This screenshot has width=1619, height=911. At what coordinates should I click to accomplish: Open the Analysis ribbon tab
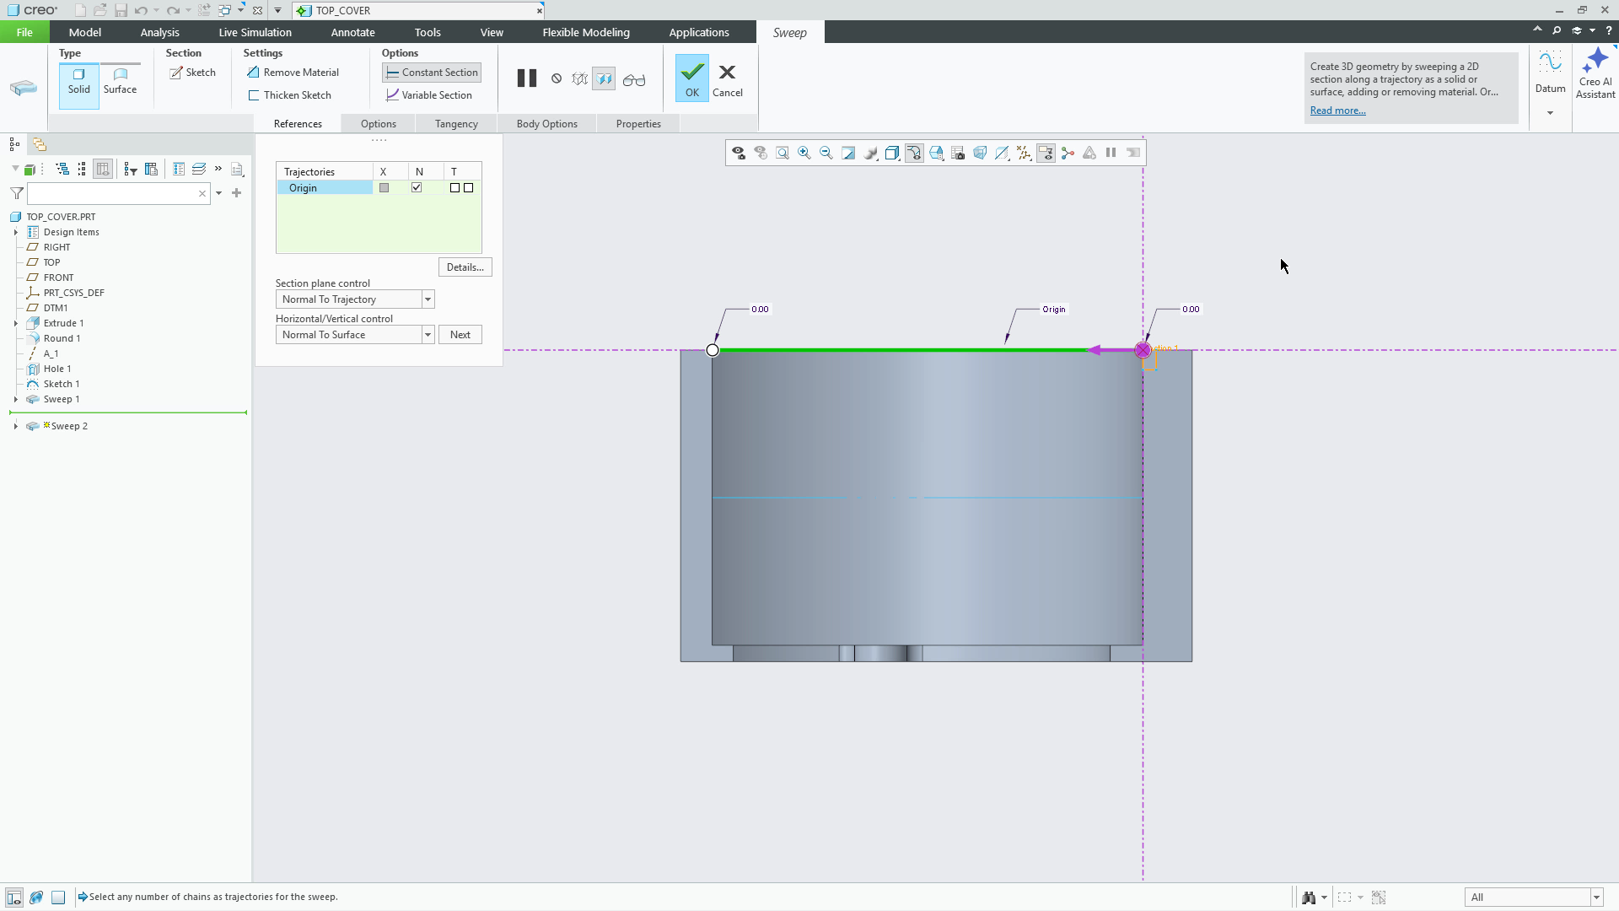click(159, 32)
